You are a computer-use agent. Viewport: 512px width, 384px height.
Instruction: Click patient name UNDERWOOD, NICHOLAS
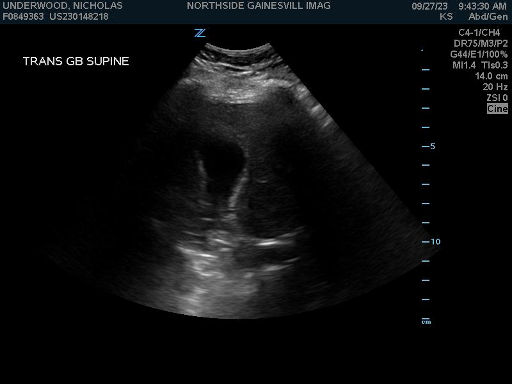point(63,6)
